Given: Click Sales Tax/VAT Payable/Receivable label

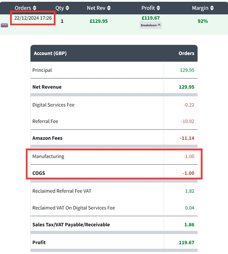Looking at the screenshot, I should pos(71,225).
